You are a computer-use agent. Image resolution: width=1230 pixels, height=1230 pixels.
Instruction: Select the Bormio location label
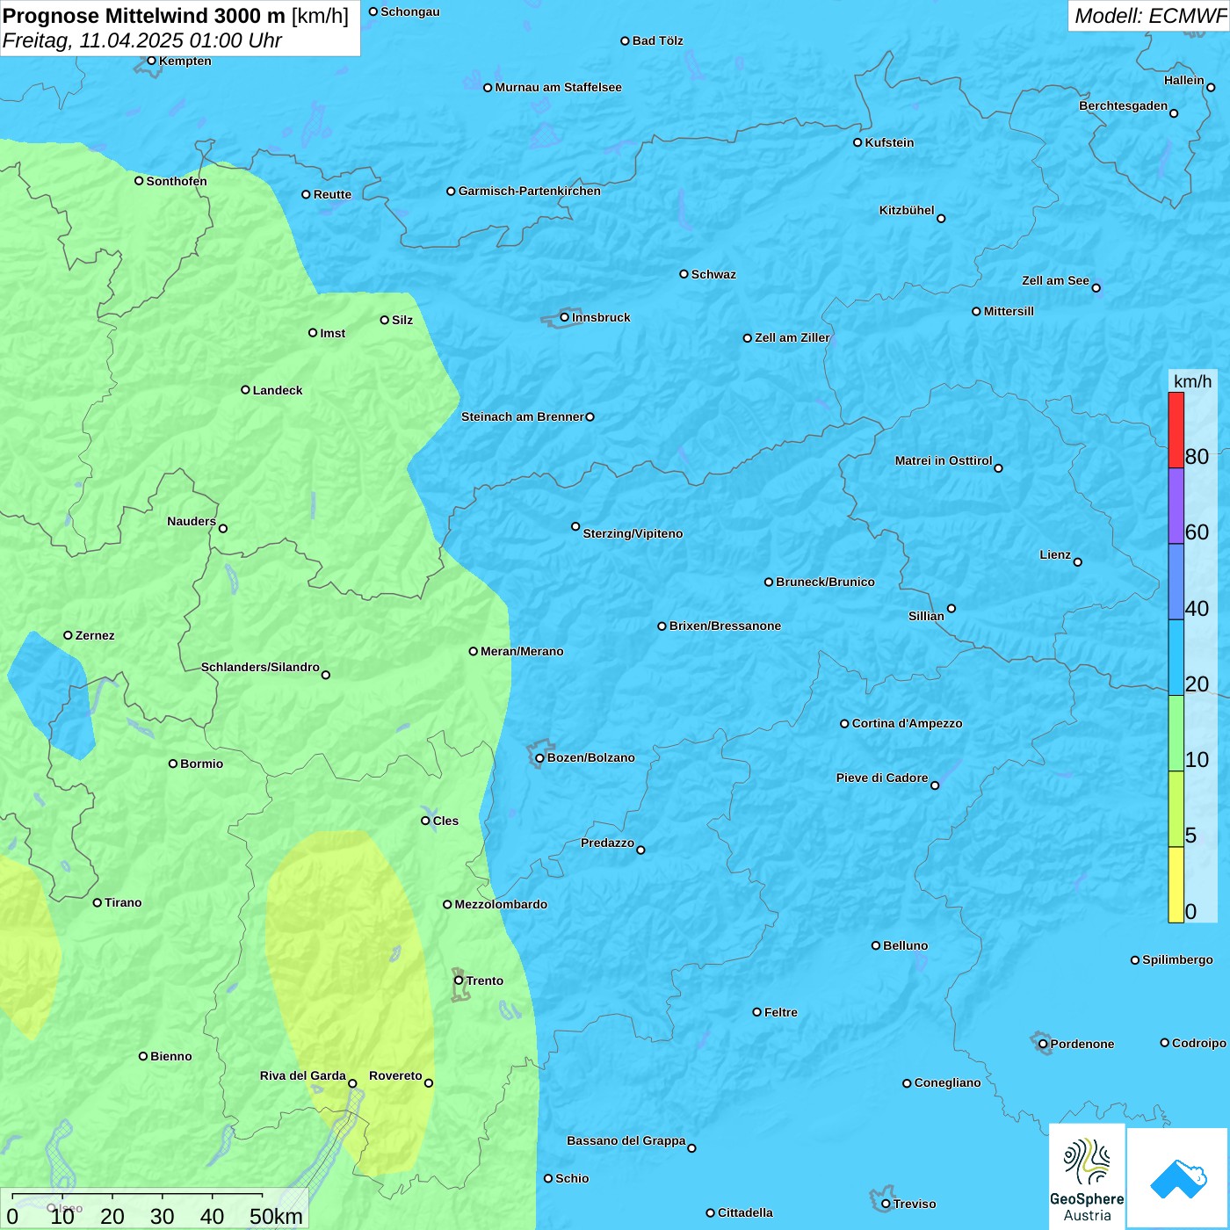pyautogui.click(x=201, y=763)
